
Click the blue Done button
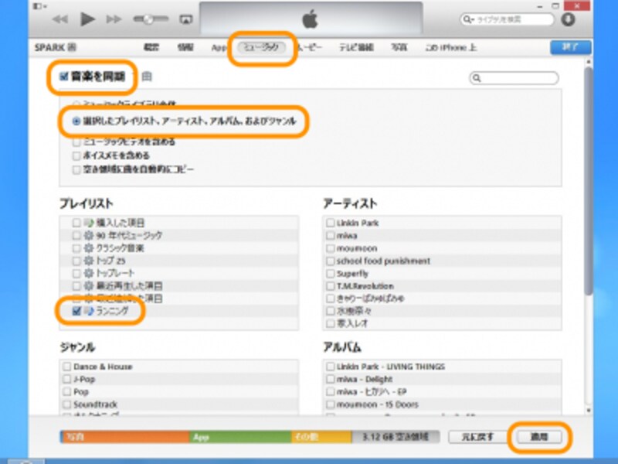[570, 47]
